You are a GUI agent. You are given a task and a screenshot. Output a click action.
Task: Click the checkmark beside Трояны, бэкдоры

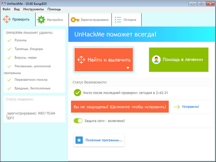pyautogui.click(x=9, y=49)
